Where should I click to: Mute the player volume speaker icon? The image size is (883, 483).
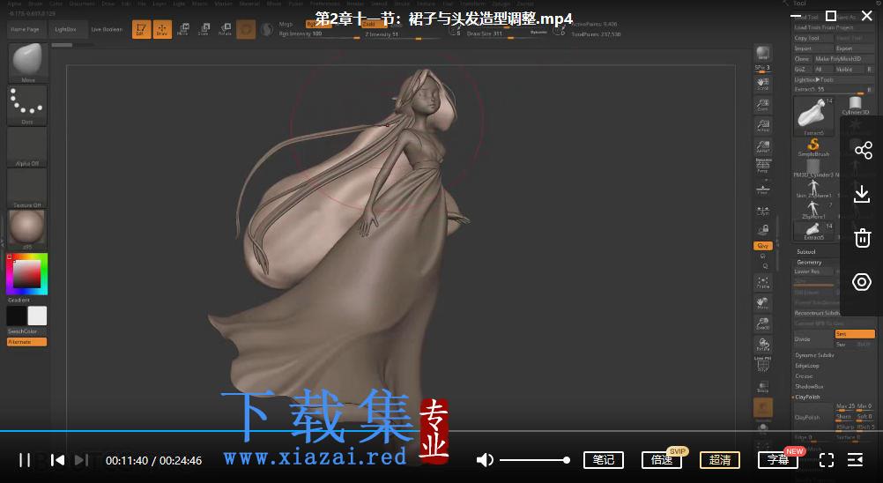[485, 460]
